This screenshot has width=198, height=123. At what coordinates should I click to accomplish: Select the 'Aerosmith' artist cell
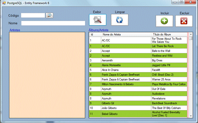point(126,60)
